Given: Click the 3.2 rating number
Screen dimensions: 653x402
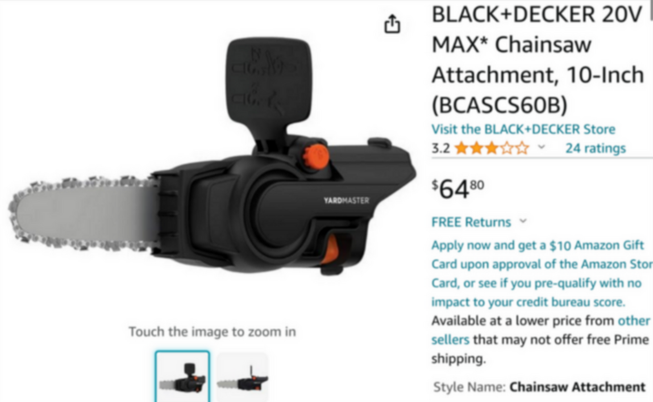Looking at the screenshot, I should [441, 148].
